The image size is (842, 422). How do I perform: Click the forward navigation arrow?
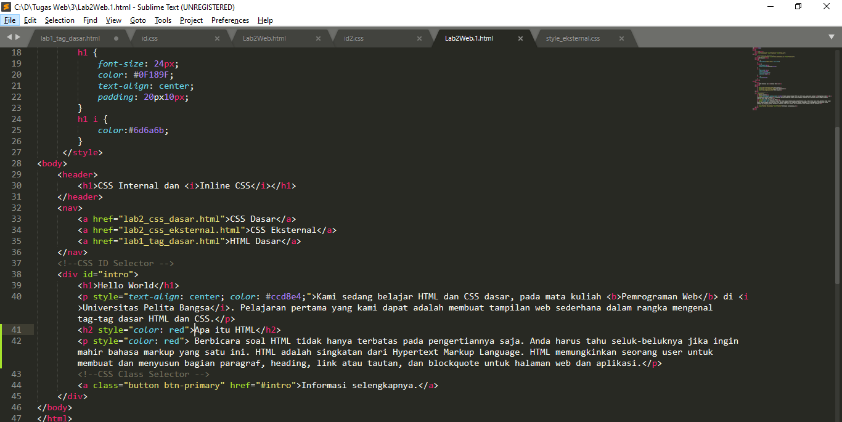point(17,37)
